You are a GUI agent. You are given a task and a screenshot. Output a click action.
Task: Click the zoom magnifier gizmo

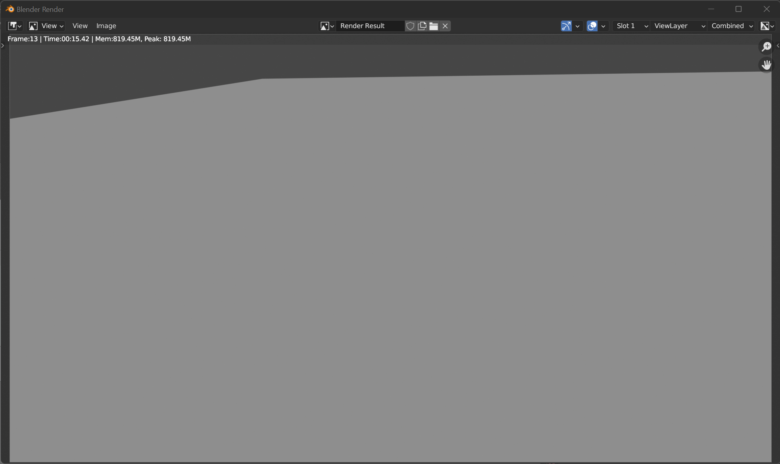766,47
